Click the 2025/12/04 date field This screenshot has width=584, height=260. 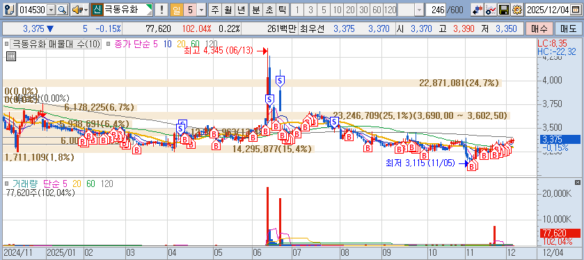(548, 10)
